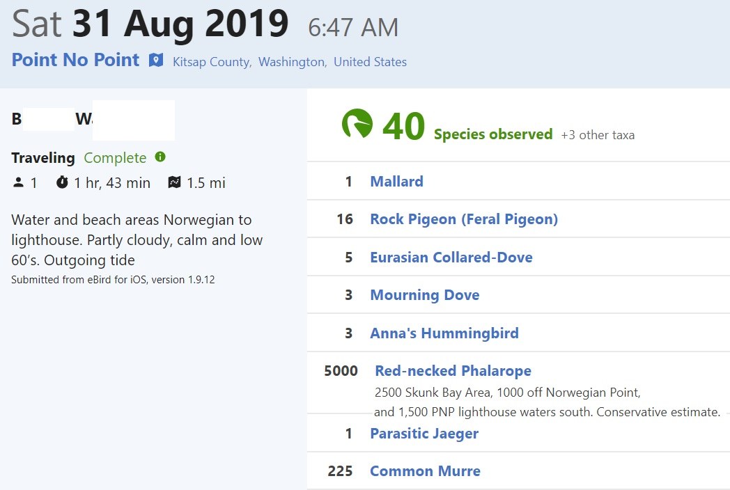Click the duration stopwatch icon

(62, 182)
